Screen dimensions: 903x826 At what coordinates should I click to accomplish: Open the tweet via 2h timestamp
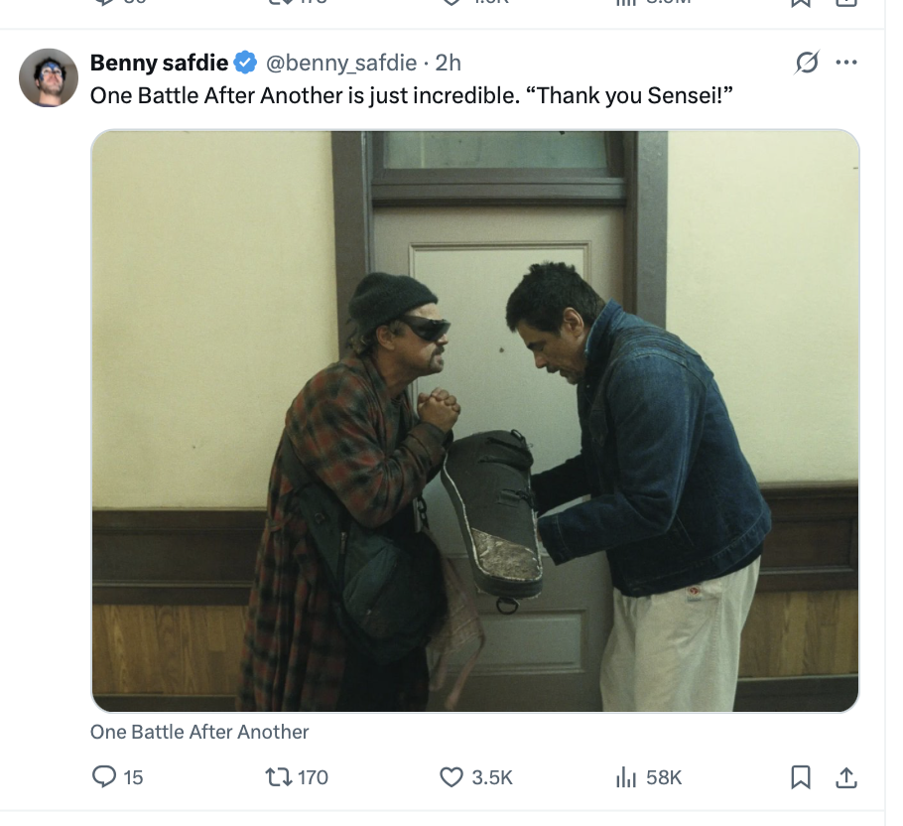tap(449, 63)
